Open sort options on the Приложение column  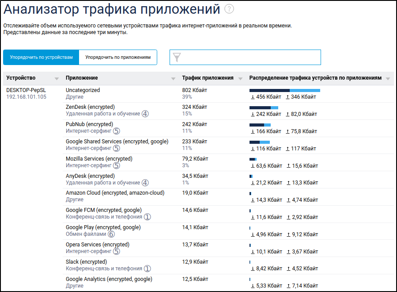[173, 78]
